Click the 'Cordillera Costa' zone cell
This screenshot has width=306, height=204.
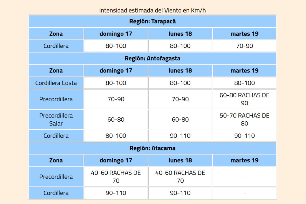point(56,83)
